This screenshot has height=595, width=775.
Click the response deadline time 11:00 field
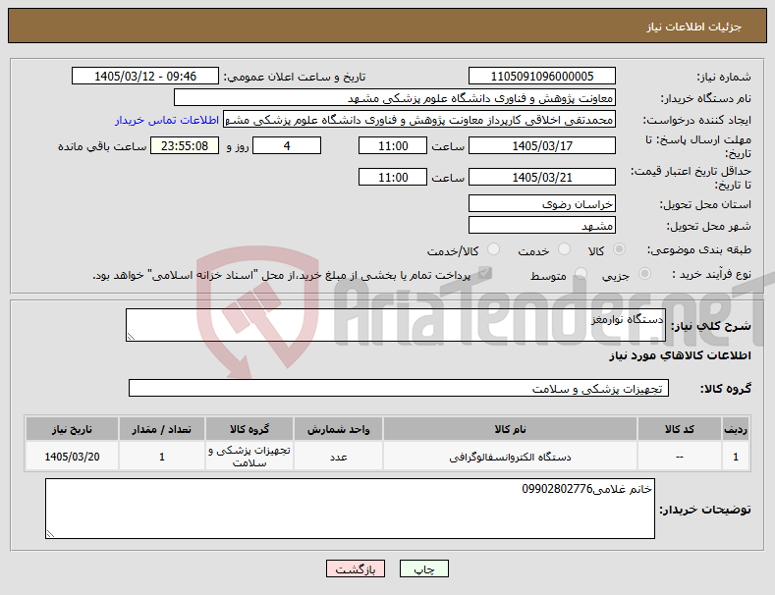tap(393, 145)
